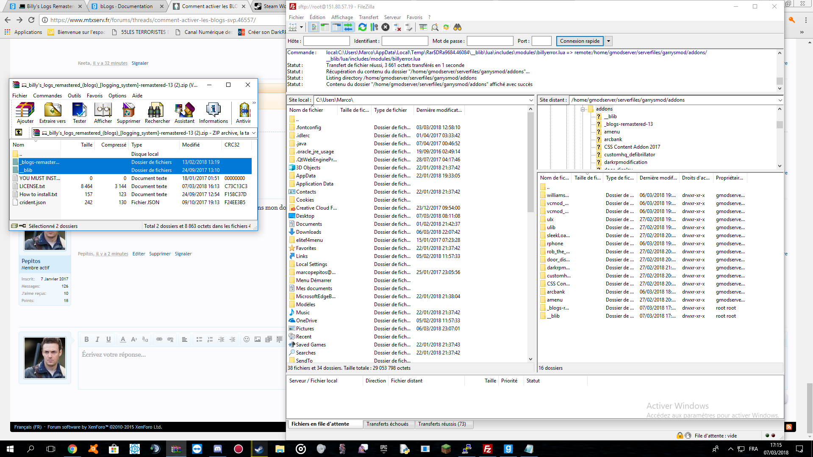The width and height of the screenshot is (813, 457).
Task: Click WinRAR Antivir scan icon
Action: click(243, 113)
